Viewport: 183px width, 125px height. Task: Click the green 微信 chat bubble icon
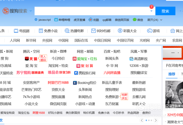pyautogui.click(x=135, y=20)
